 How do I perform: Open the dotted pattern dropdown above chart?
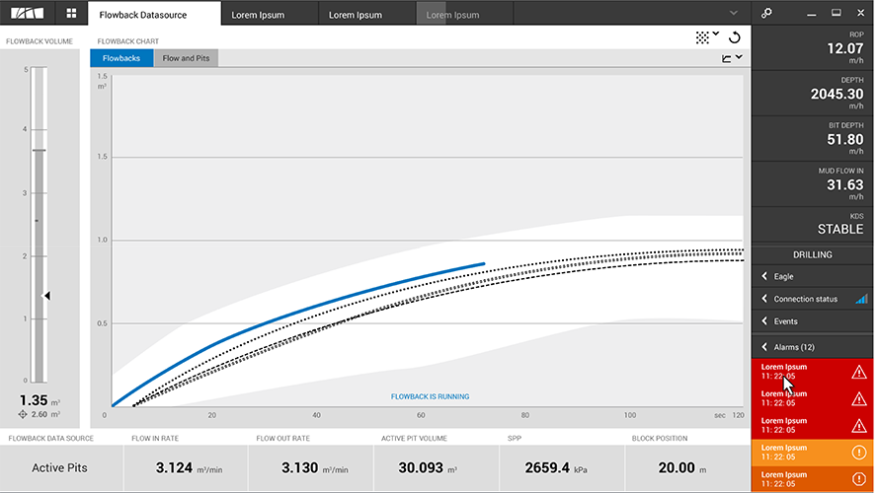(707, 37)
